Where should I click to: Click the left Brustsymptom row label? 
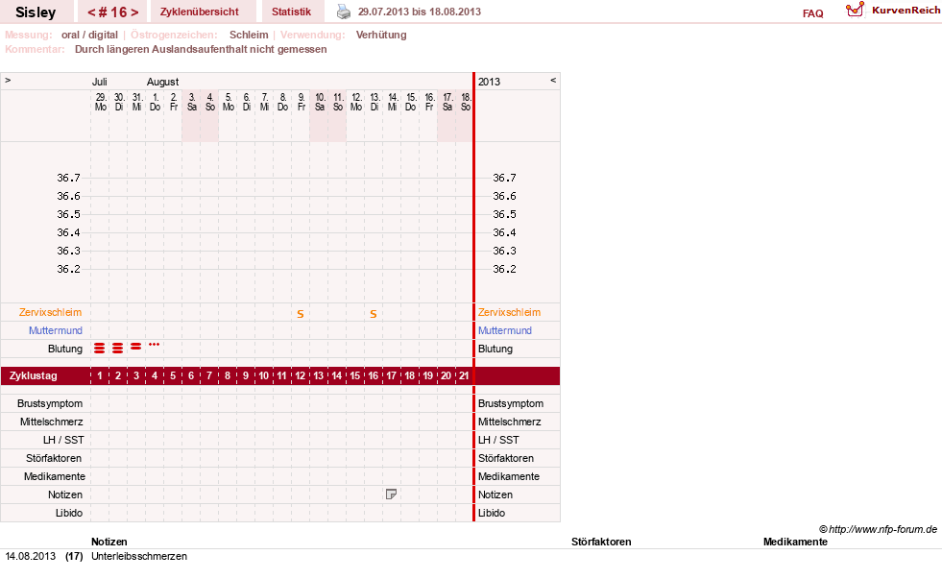(50, 403)
